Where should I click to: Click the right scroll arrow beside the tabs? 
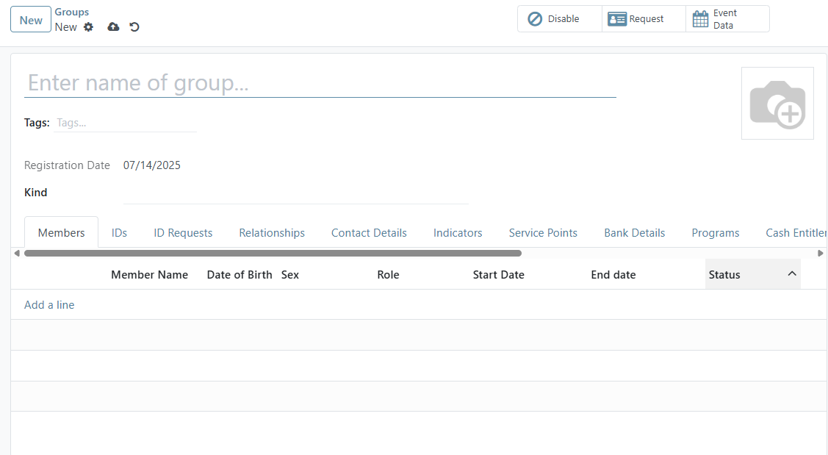tap(821, 252)
